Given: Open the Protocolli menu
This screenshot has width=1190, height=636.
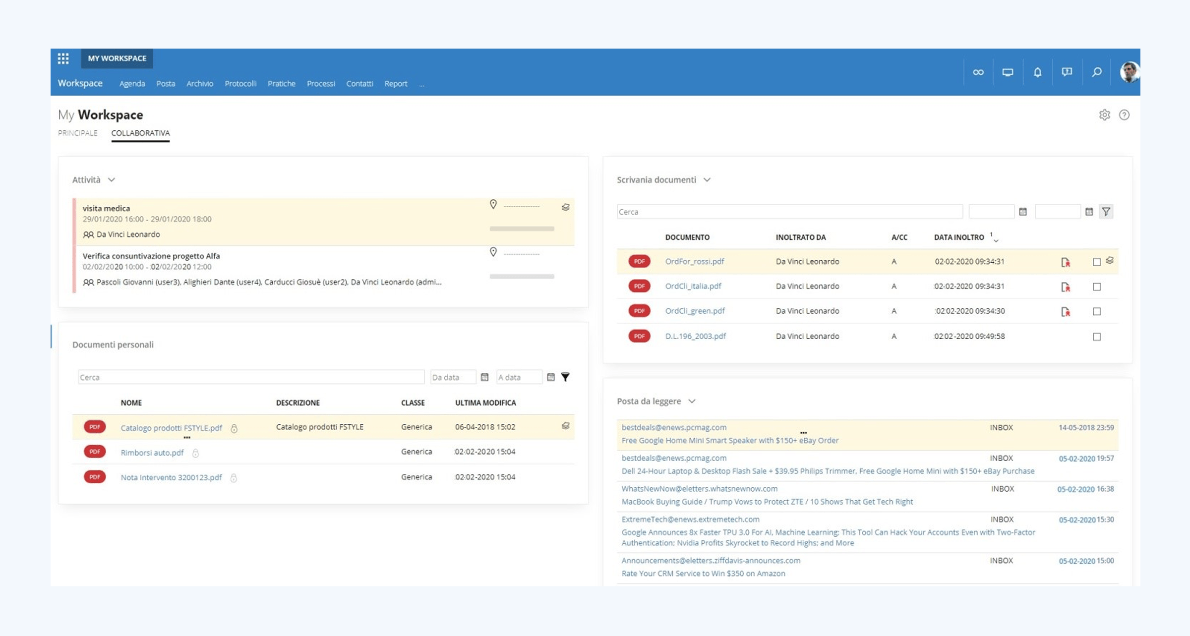Looking at the screenshot, I should (x=240, y=84).
